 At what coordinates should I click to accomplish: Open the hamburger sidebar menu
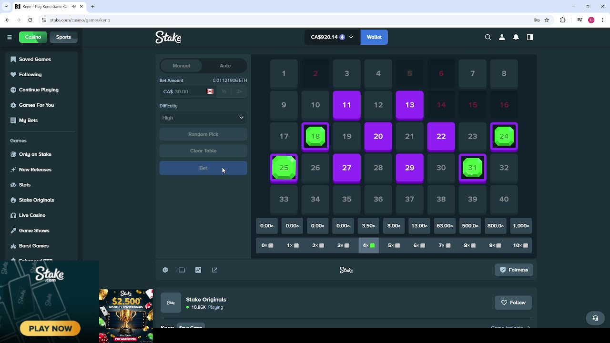(10, 37)
